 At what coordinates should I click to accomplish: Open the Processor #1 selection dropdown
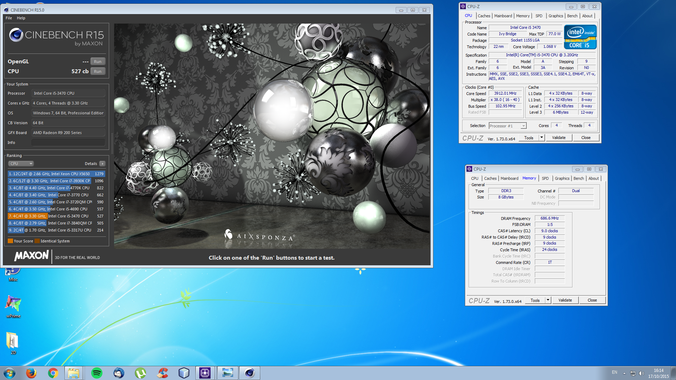[x=507, y=126]
